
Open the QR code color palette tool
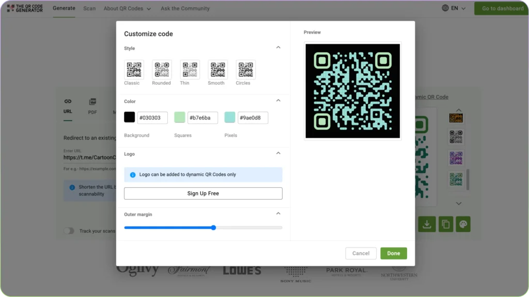463,224
